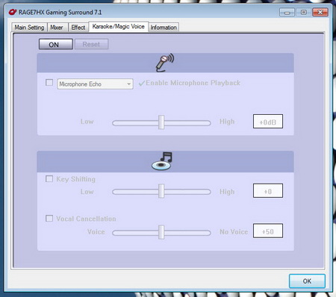Click the Reset button
Screen dimensions: 336x297
click(x=91, y=44)
